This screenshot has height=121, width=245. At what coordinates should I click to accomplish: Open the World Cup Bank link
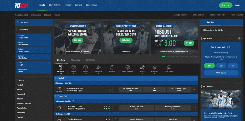[21, 15]
